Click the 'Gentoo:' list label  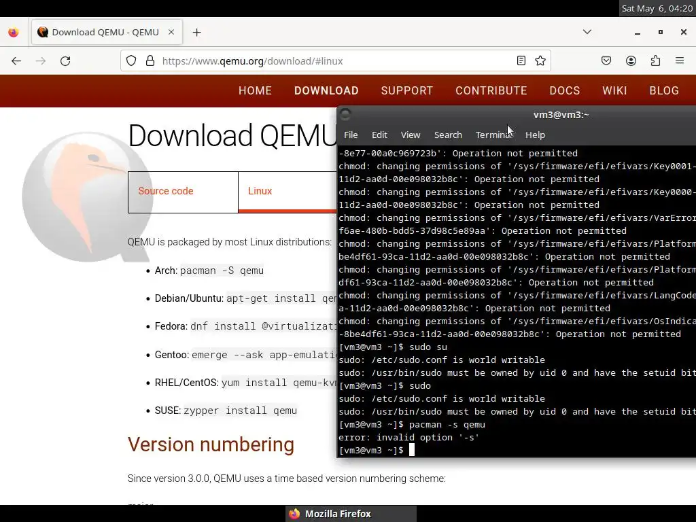172,355
